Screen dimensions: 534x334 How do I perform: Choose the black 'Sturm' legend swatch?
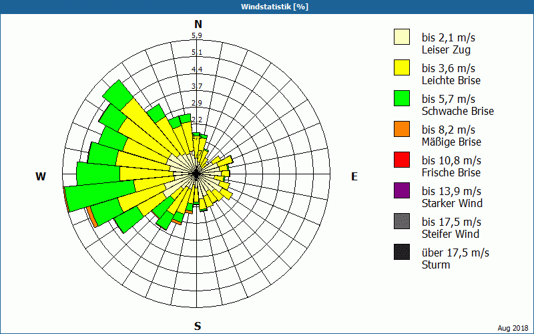tap(401, 252)
